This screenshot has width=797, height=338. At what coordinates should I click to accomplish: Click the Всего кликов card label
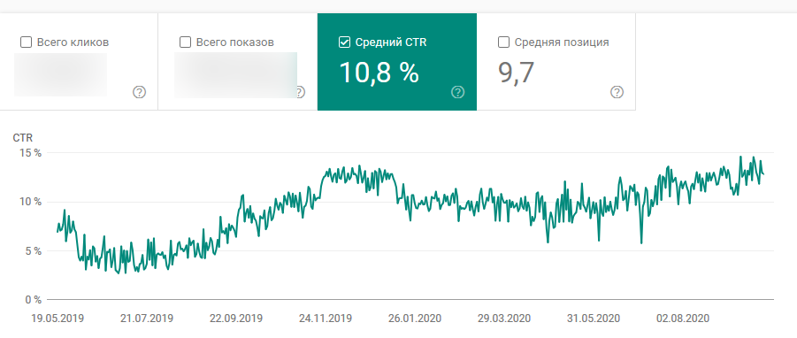73,42
